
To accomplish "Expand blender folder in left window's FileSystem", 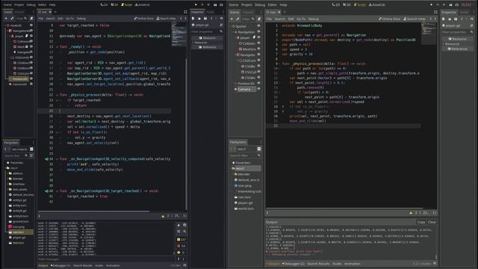I will click(7, 179).
